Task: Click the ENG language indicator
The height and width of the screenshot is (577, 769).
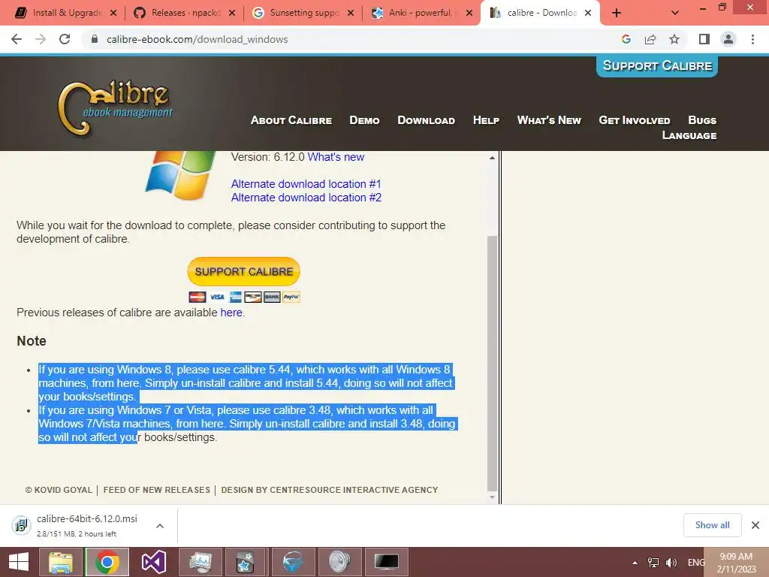Action: [695, 562]
